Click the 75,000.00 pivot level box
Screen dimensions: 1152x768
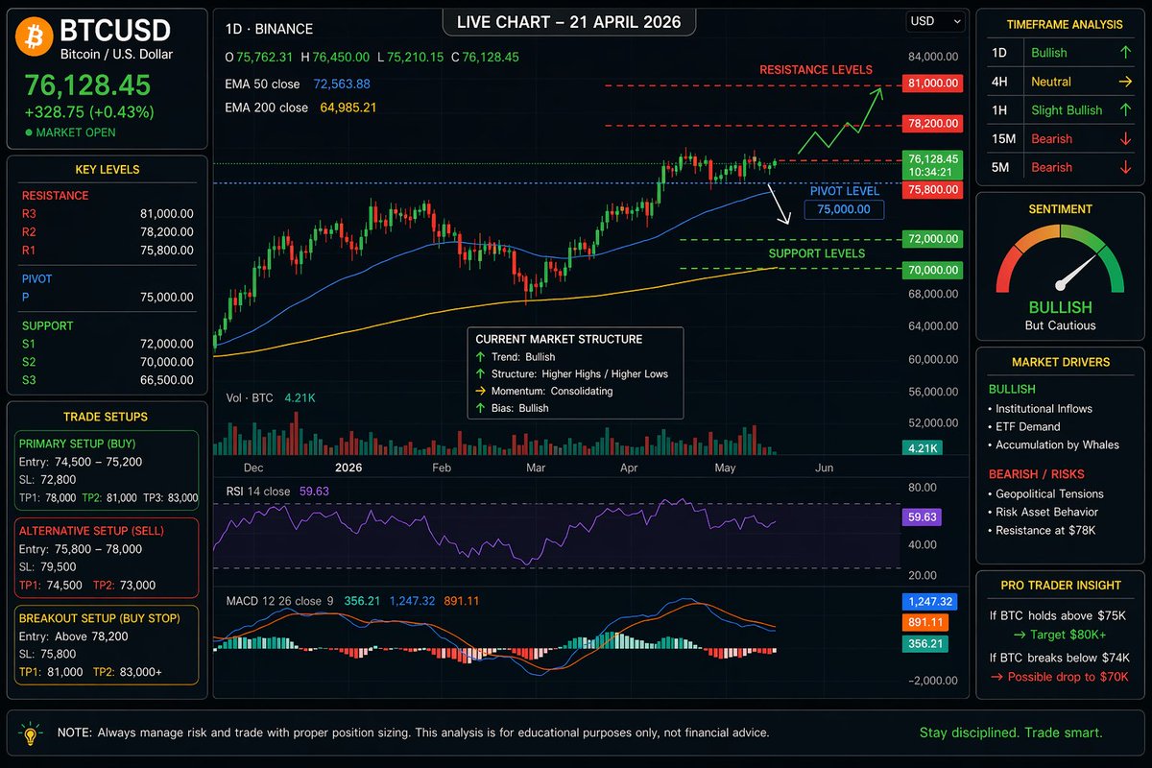844,209
